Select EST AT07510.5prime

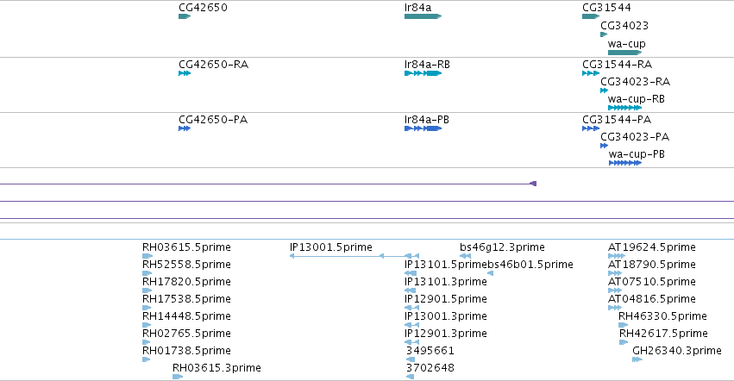pyautogui.click(x=651, y=282)
